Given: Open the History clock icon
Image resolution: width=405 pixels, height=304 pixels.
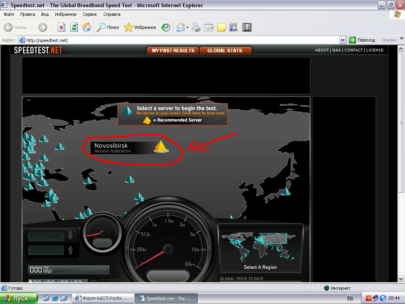Looking at the screenshot, I should 166,27.
